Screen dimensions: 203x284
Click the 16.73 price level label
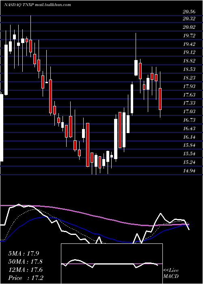[x=189, y=120]
